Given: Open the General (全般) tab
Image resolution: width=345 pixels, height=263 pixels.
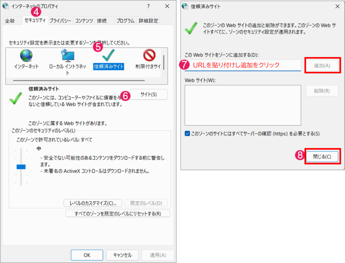Looking at the screenshot, I should (10, 21).
